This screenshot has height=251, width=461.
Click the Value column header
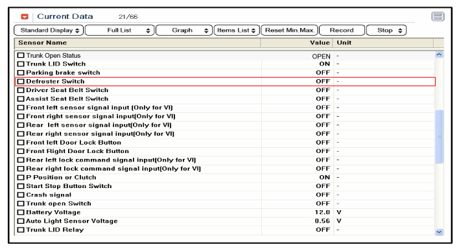pos(296,43)
